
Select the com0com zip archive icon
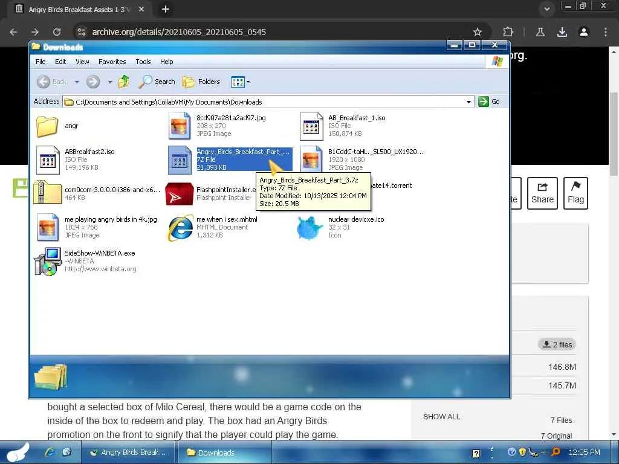pyautogui.click(x=47, y=193)
